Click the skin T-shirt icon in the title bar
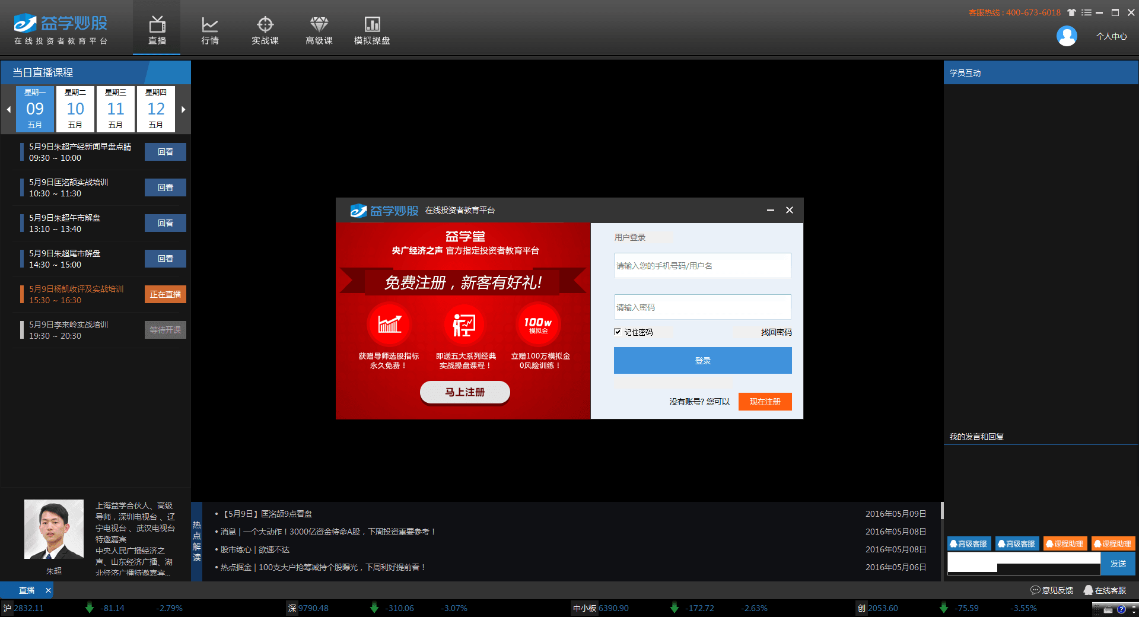1139x617 pixels. click(x=1071, y=12)
